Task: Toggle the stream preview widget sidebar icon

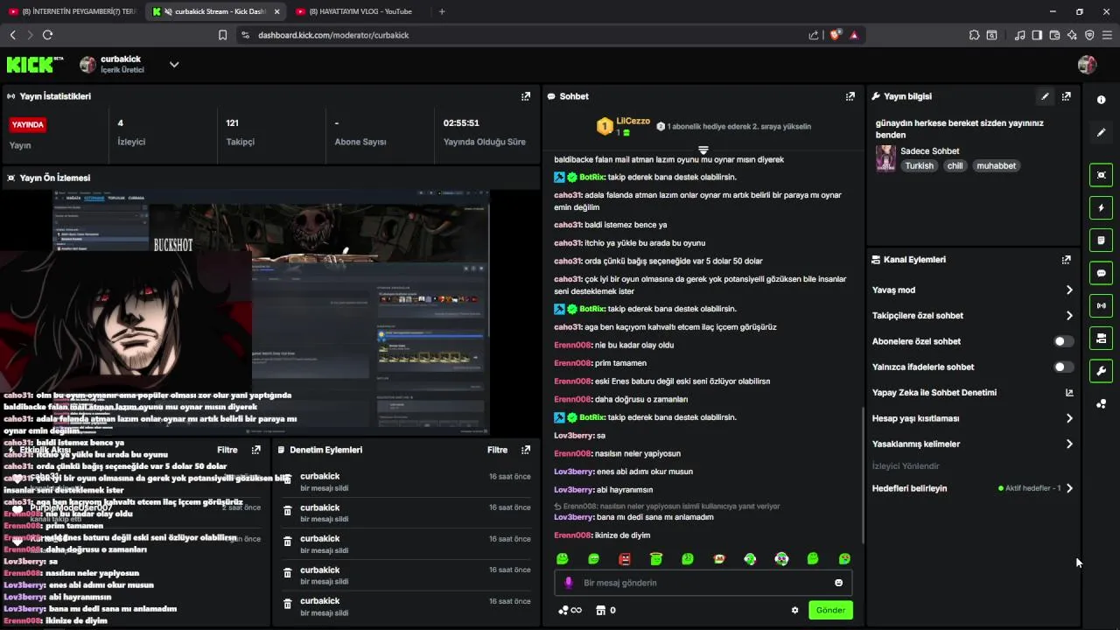Action: point(1101,175)
